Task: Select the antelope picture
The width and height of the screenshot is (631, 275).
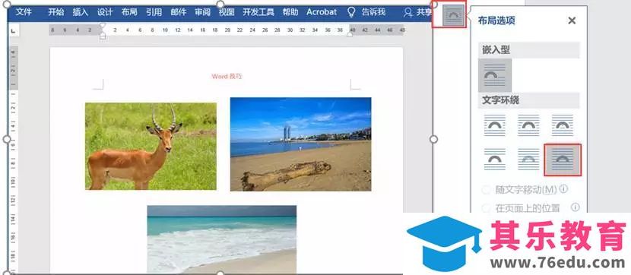Action: coord(151,147)
